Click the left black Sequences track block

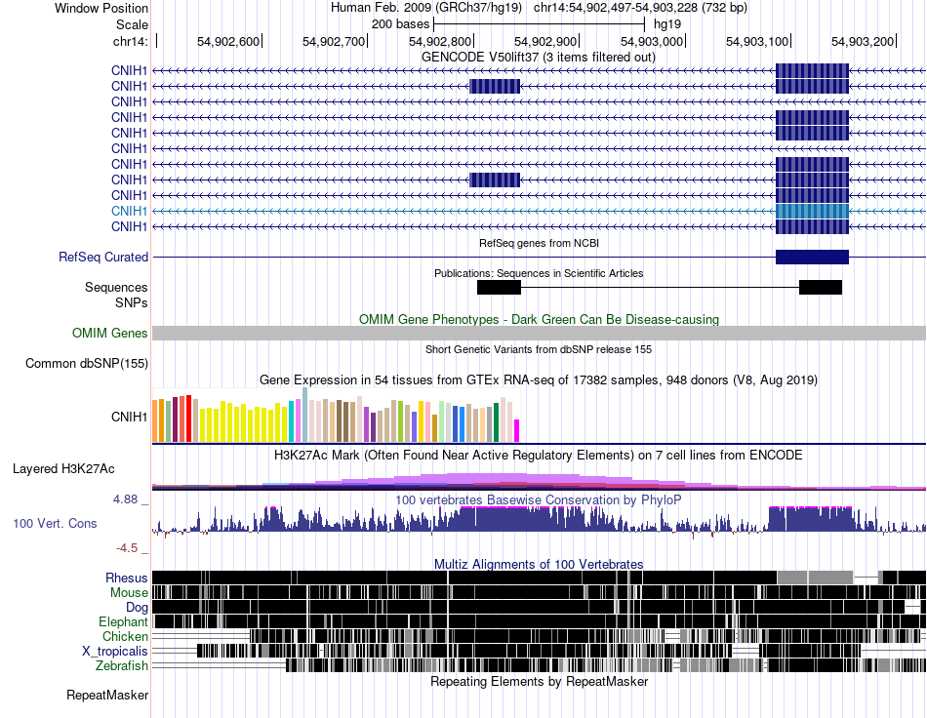(499, 287)
